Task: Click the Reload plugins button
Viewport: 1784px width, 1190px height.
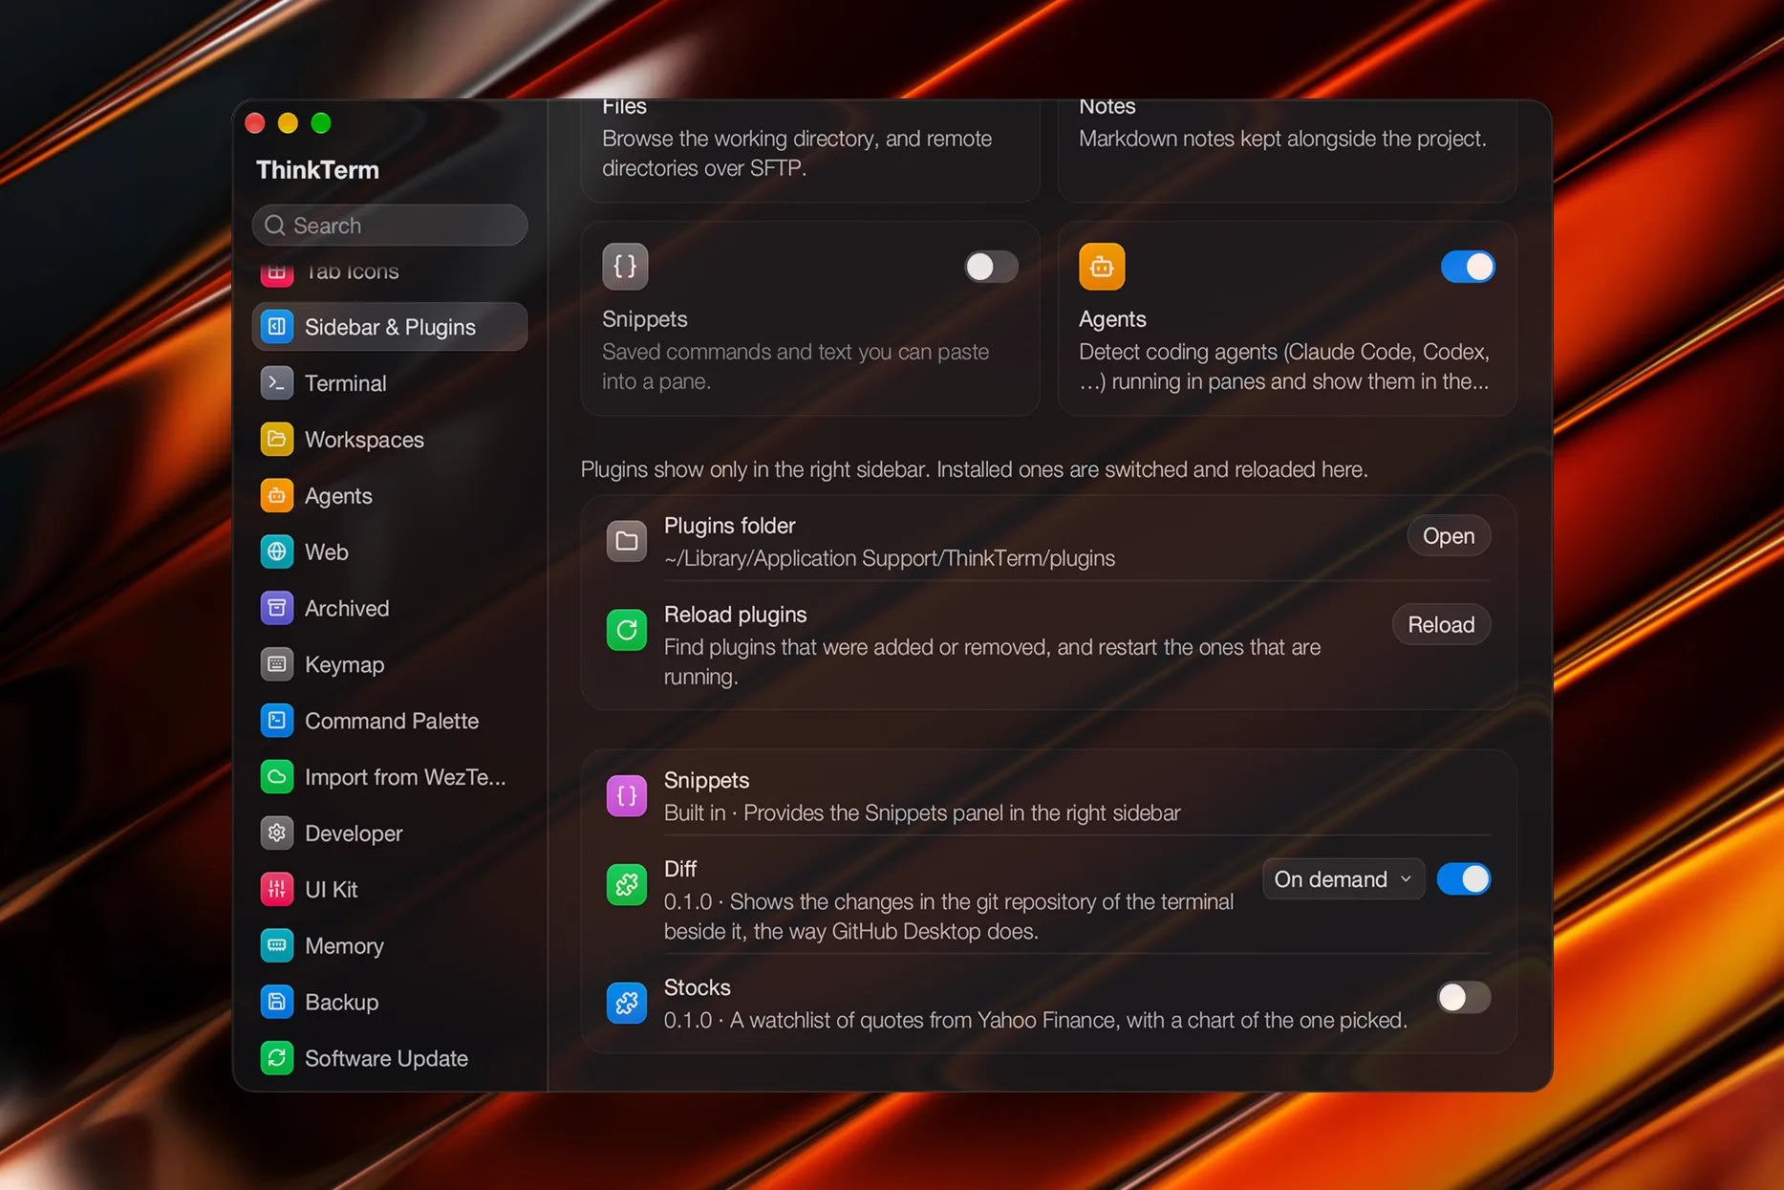Action: pos(1441,625)
